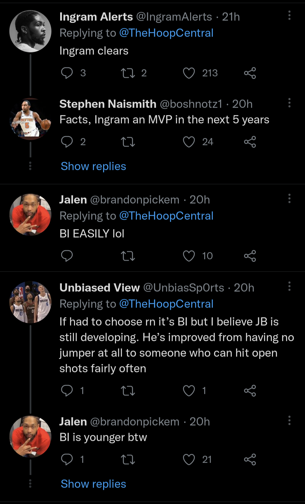Image resolution: width=305 pixels, height=504 pixels.
Task: Share the "BI EASILY lol" tweet
Action: pyautogui.click(x=250, y=256)
